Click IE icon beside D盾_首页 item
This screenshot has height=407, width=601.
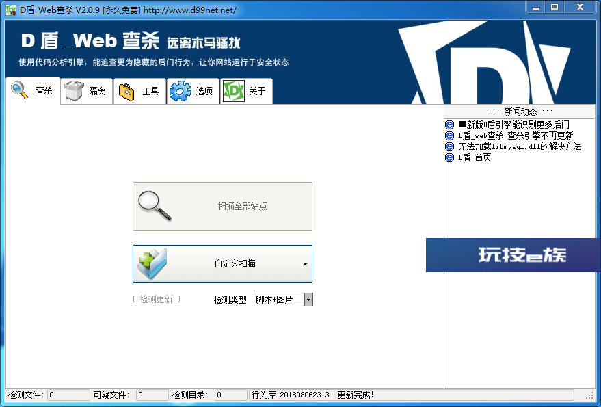pyautogui.click(x=450, y=157)
